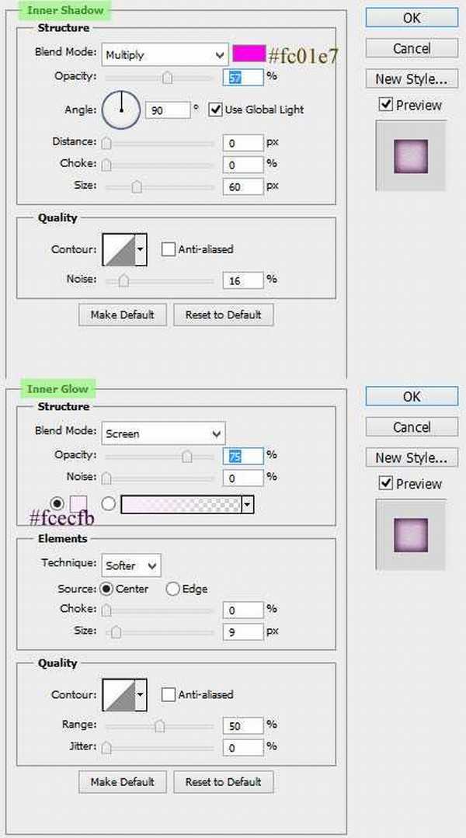Click Reset to Default under Inner Glow

tap(223, 781)
